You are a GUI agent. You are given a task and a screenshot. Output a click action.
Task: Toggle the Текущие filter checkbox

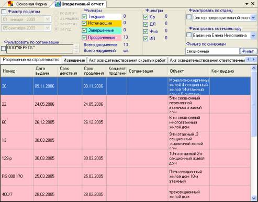pos(84,17)
